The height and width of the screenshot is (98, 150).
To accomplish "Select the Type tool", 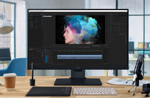I will coord(42,57).
